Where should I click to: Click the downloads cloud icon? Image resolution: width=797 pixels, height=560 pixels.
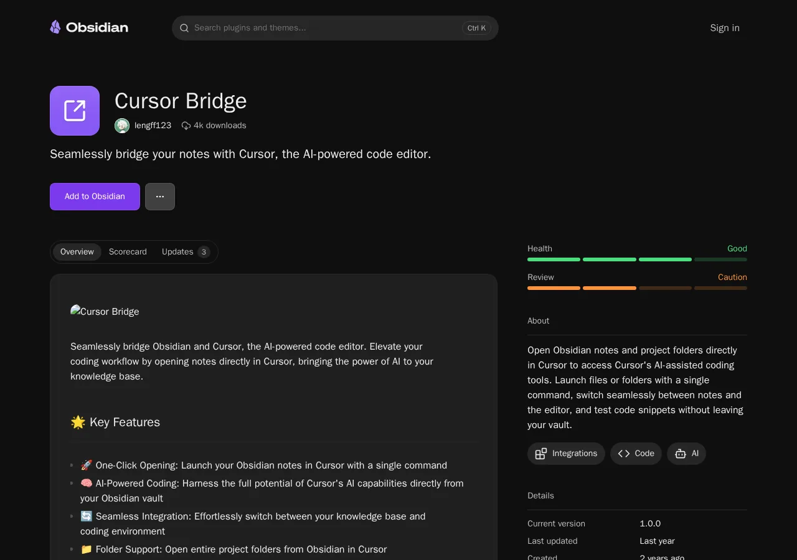(x=186, y=126)
